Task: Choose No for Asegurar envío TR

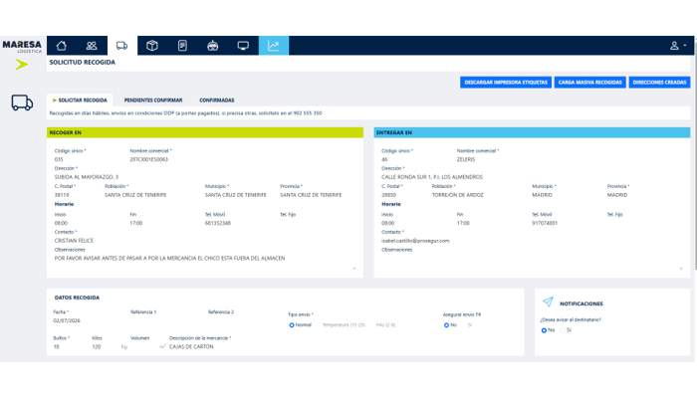Action: click(446, 325)
